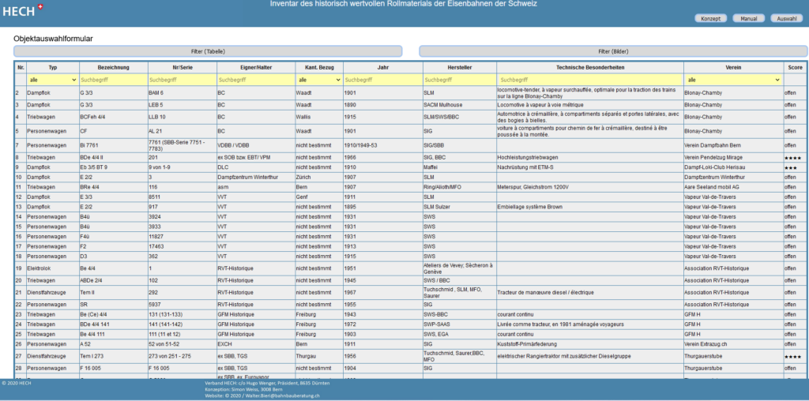
Task: Click the Eigner/Halter column header
Action: [x=255, y=68]
